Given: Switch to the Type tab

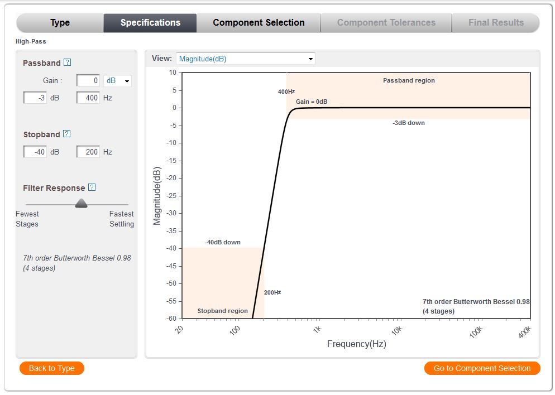Looking at the screenshot, I should [60, 23].
